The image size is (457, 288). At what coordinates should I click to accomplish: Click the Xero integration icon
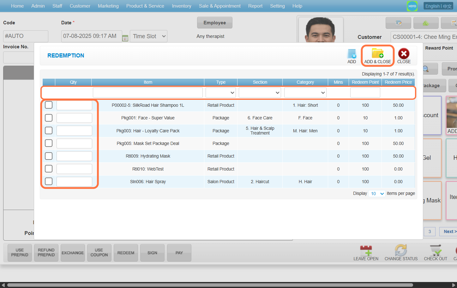412,6
